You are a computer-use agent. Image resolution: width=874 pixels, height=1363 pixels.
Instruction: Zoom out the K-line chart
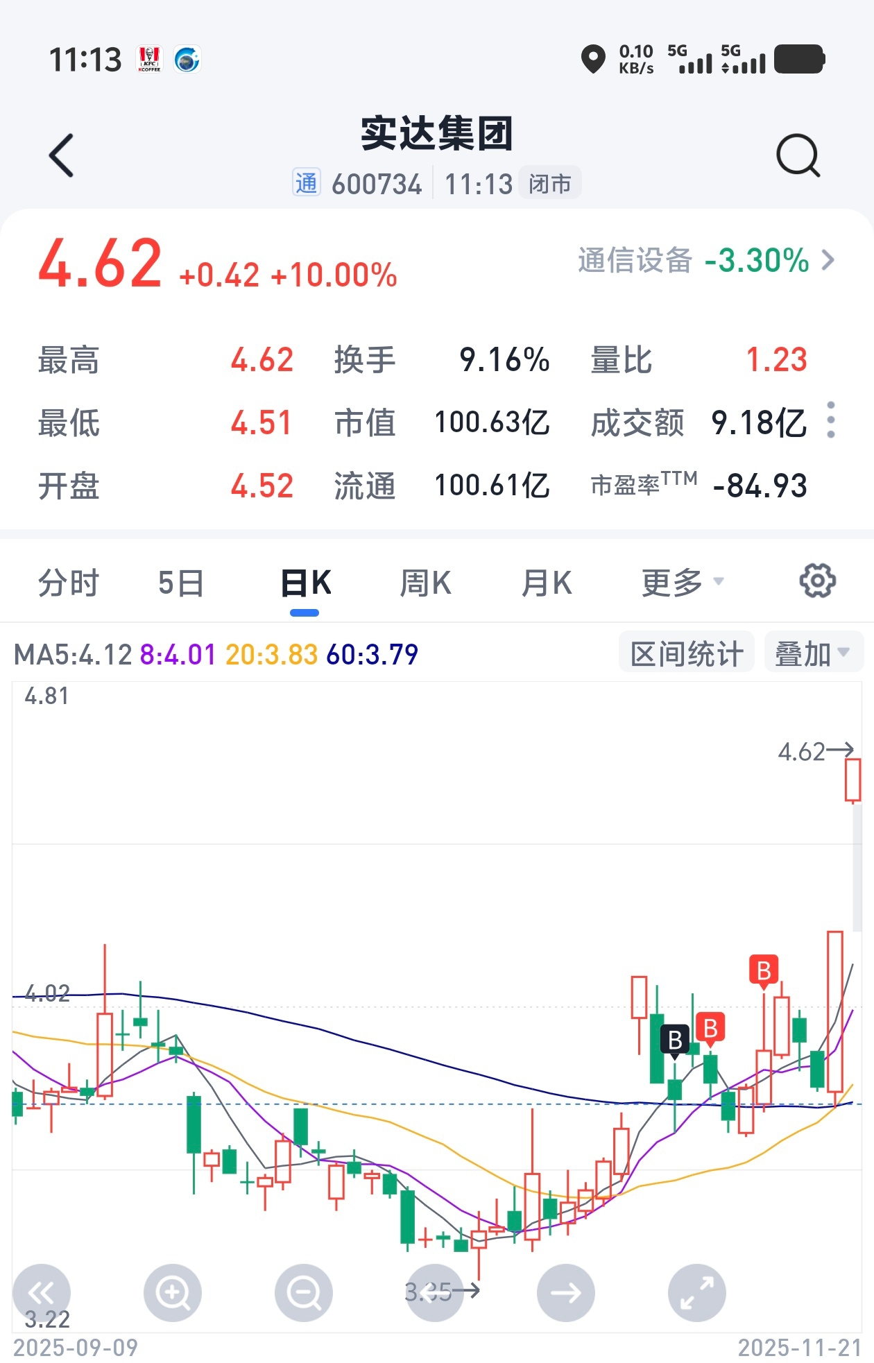point(304,1293)
